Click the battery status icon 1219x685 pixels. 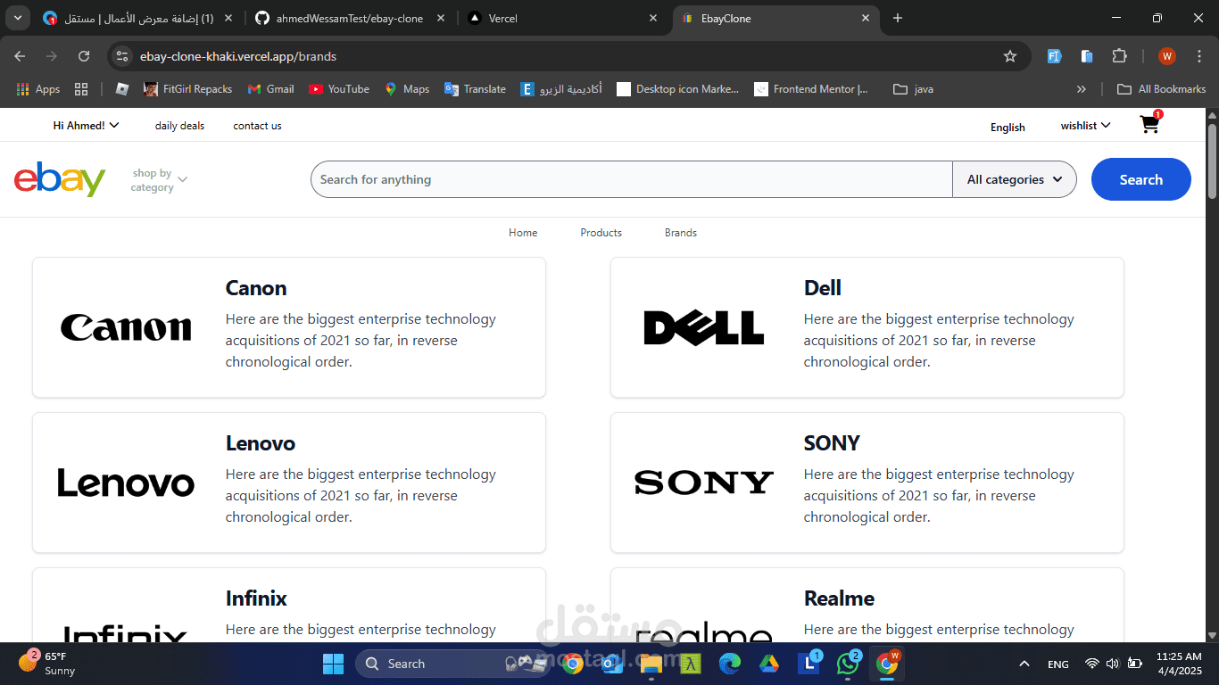click(x=1135, y=664)
